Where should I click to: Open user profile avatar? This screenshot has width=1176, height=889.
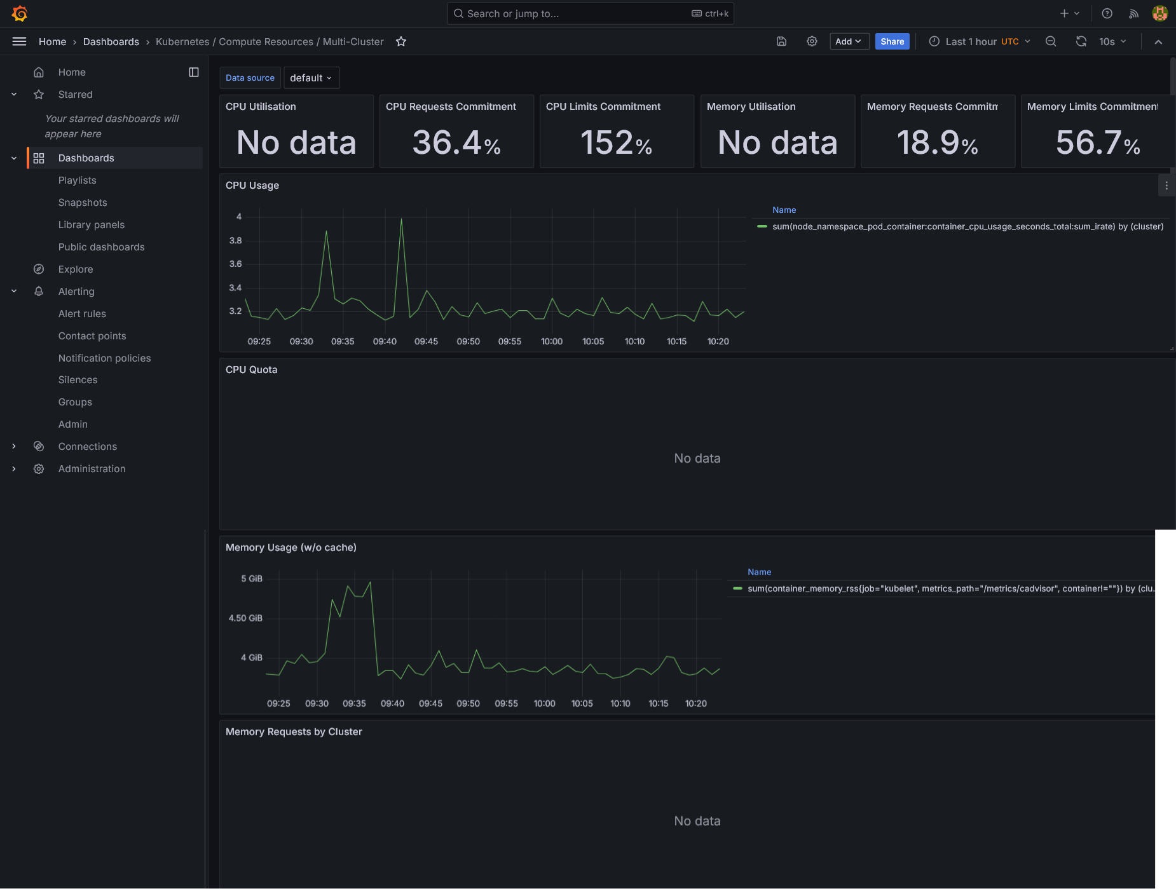[1160, 13]
